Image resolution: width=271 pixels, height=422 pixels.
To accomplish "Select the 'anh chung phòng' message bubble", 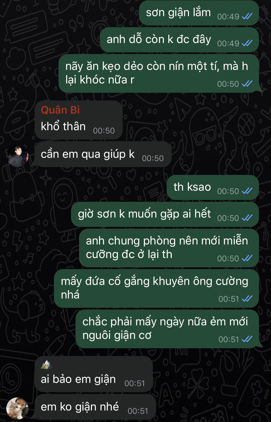I will [169, 248].
